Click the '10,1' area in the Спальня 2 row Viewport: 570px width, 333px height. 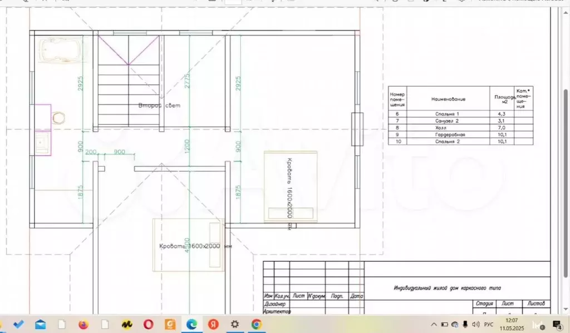pyautogui.click(x=502, y=142)
